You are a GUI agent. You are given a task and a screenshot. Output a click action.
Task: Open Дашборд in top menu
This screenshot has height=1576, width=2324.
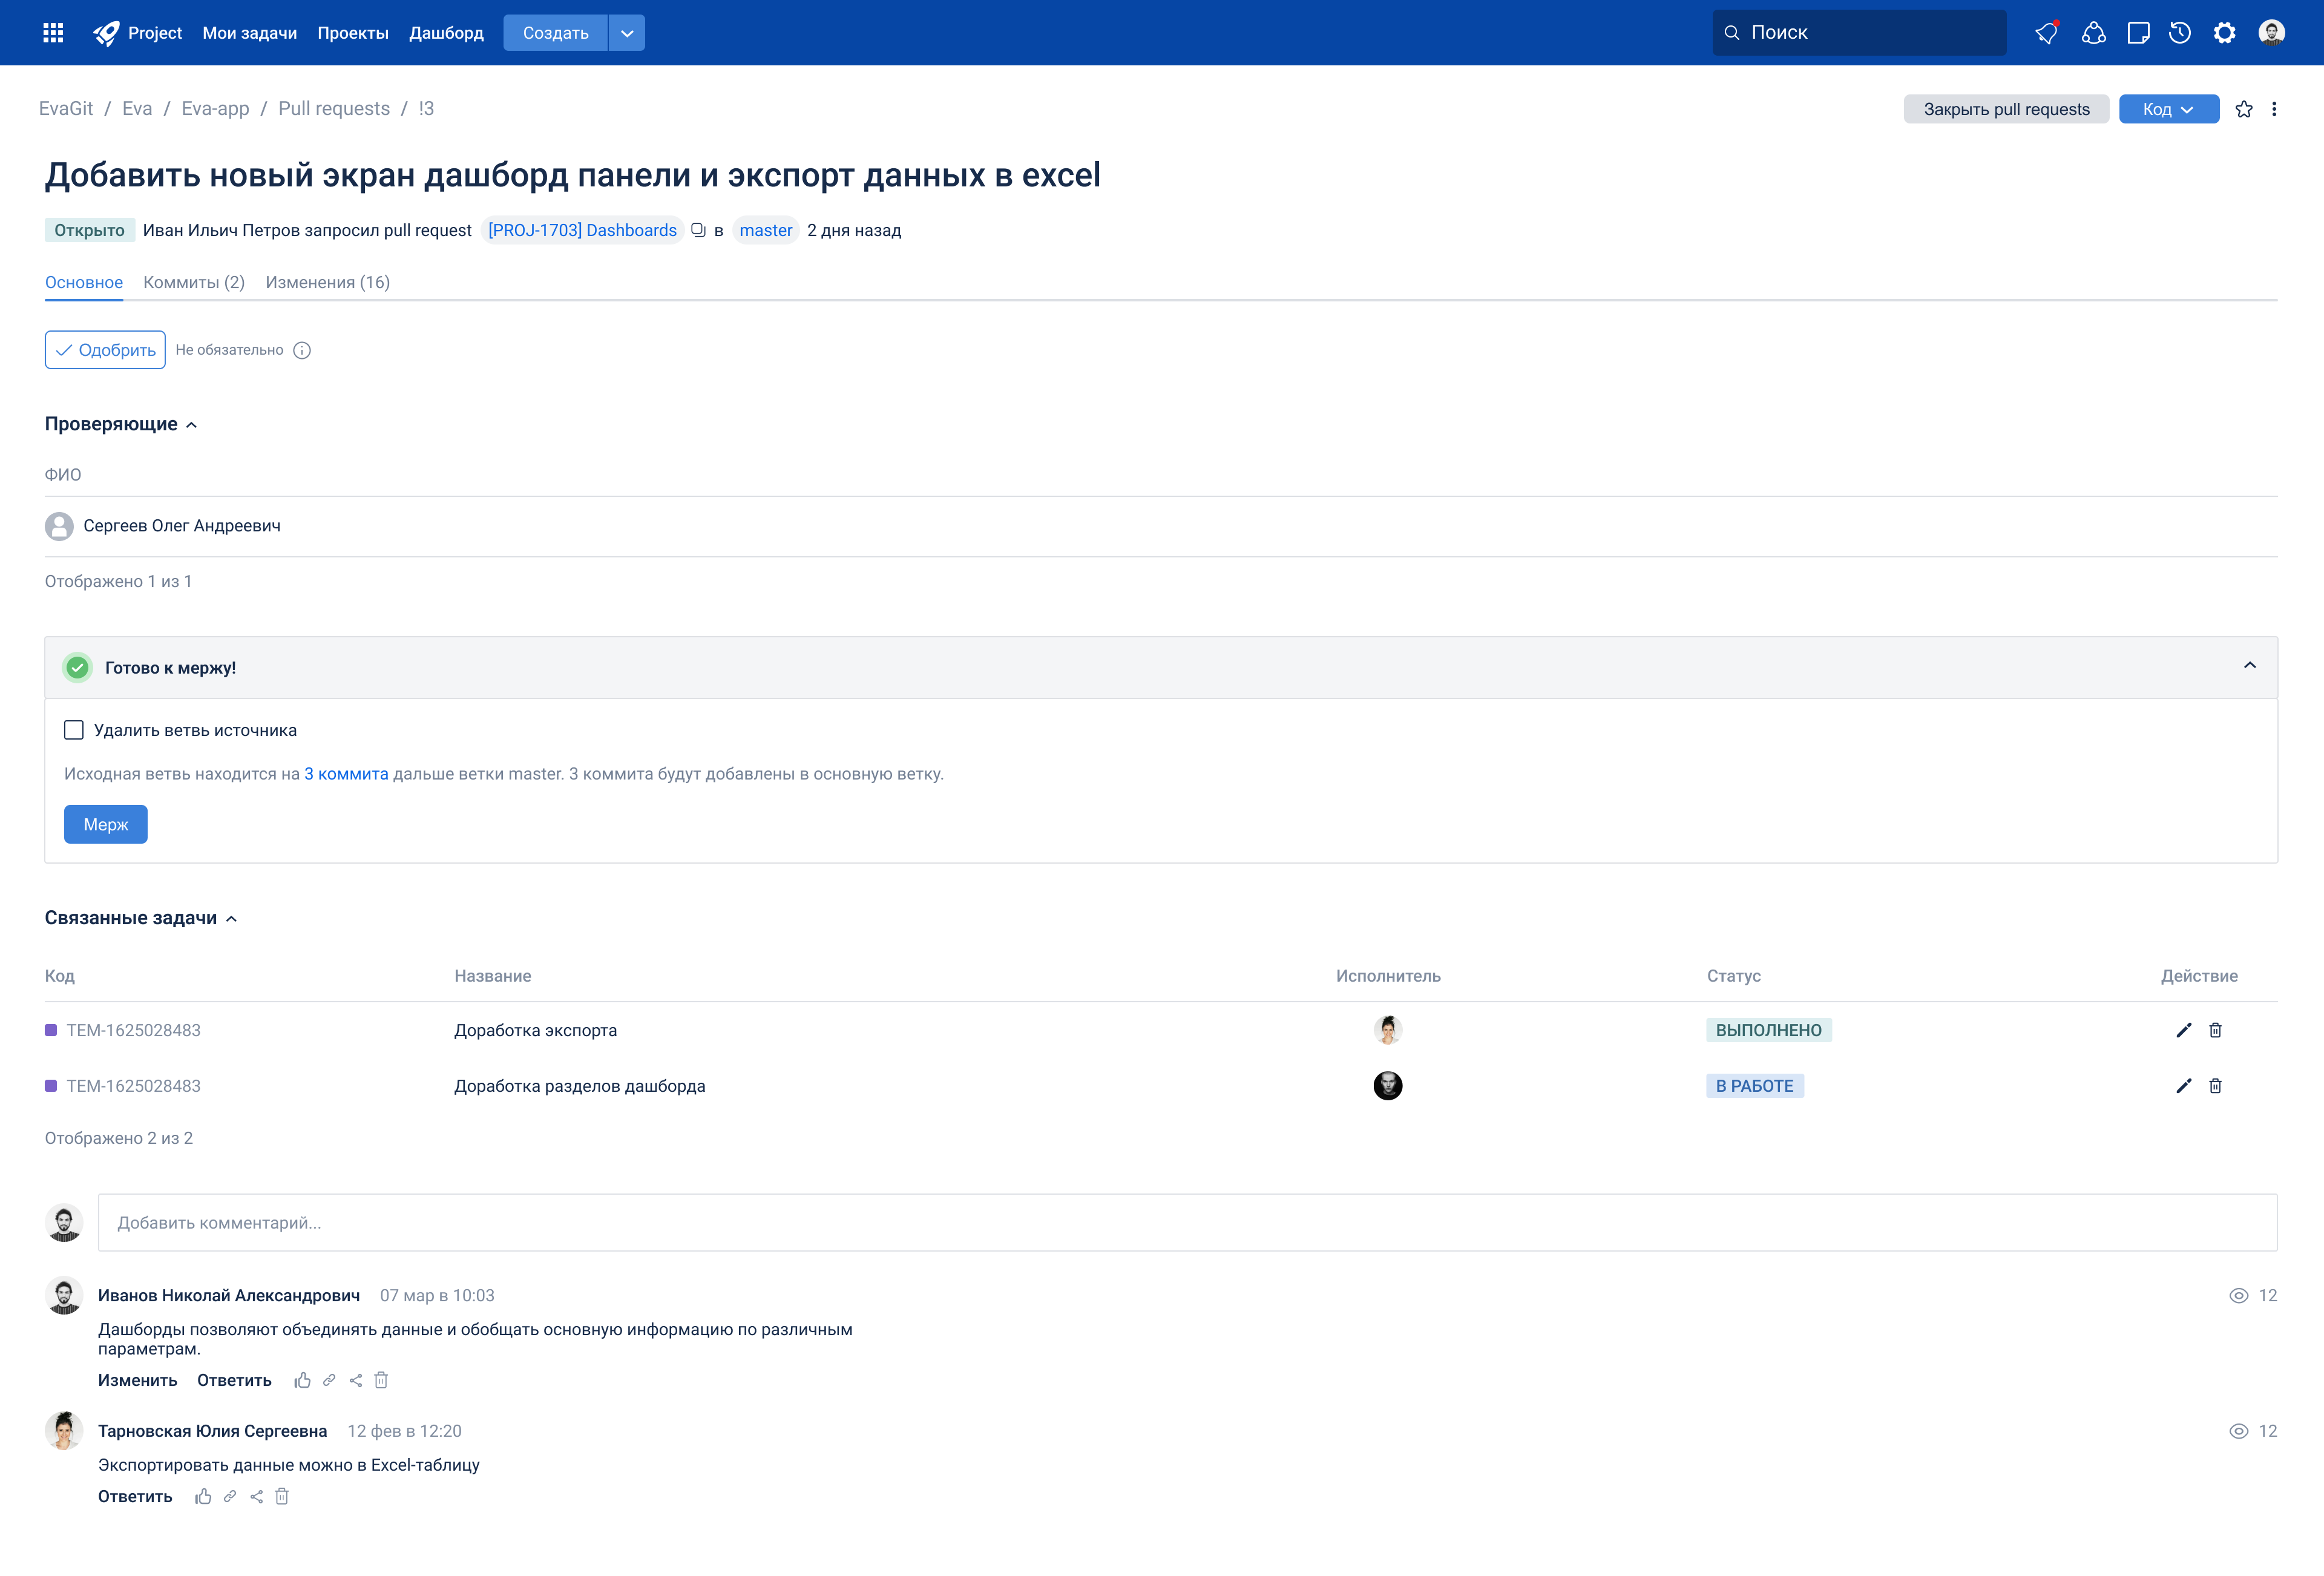pyautogui.click(x=446, y=33)
